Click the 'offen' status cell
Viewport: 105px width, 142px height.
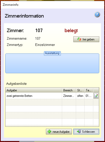[80, 96]
